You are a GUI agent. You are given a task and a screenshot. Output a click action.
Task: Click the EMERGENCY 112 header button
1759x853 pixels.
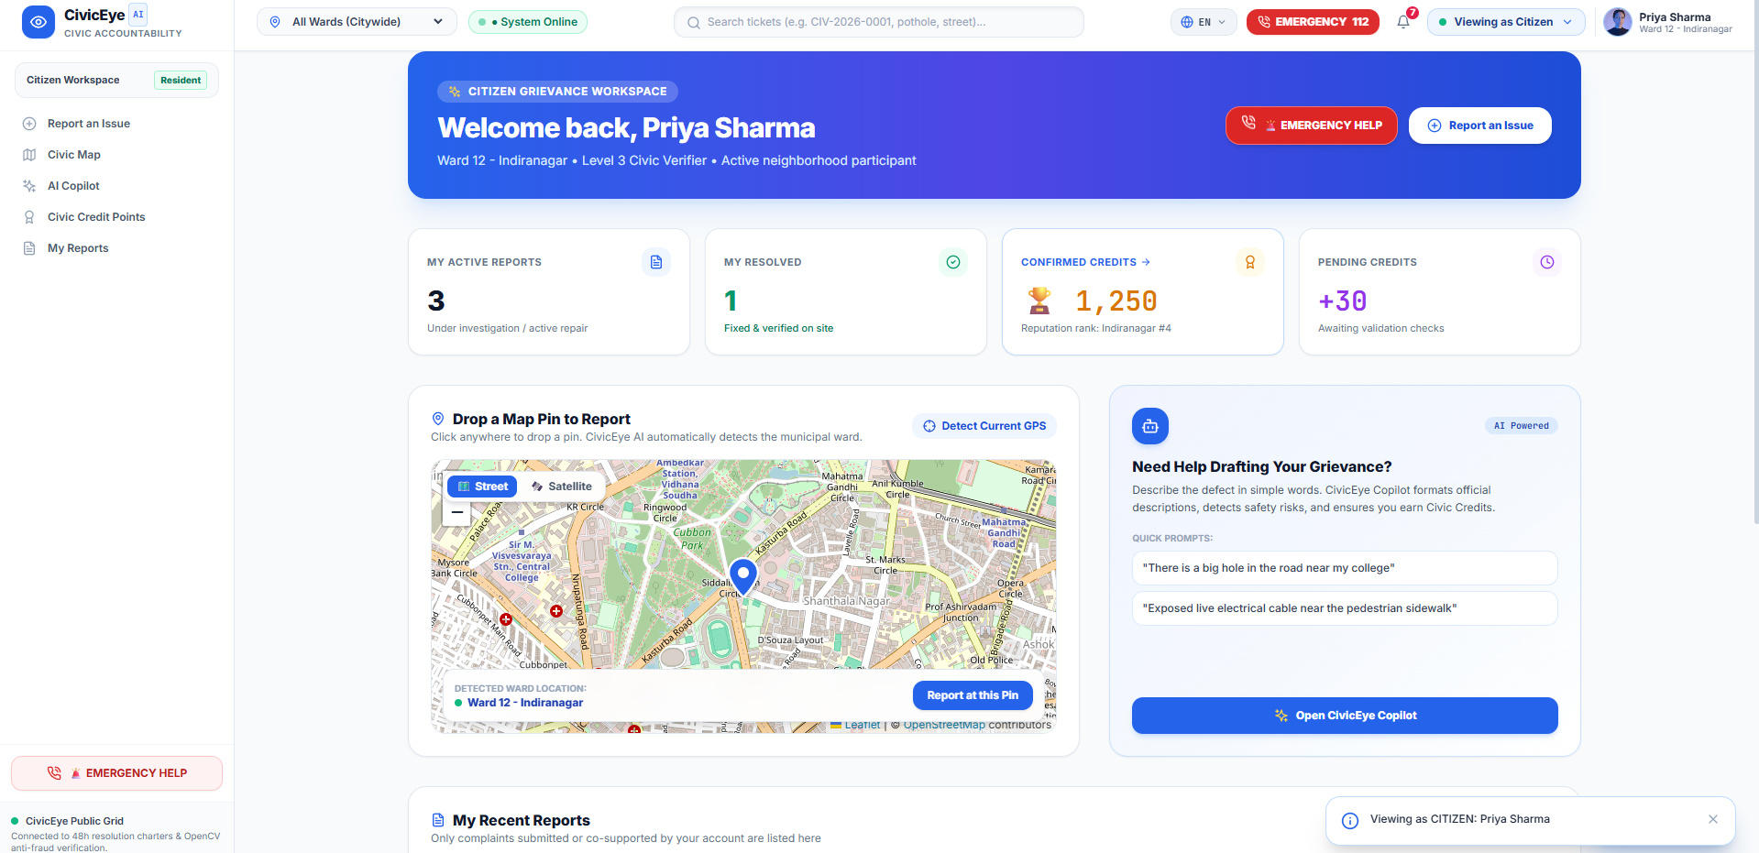(1313, 22)
